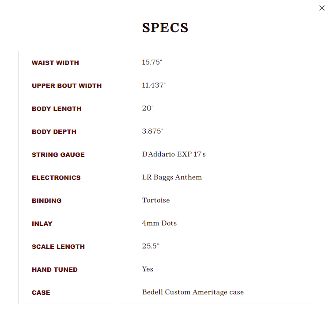325x328 pixels.
Task: Click the D'Addario EXP 17's value
Action: 174,154
